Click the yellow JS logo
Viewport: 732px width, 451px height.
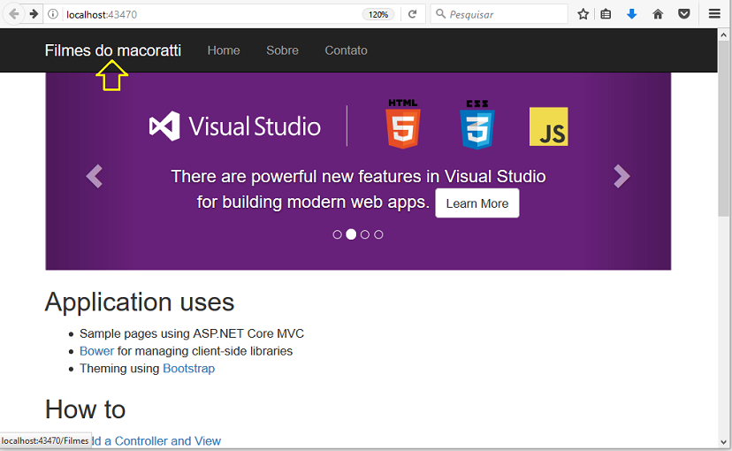(548, 126)
